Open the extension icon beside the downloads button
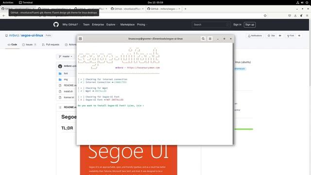The image size is (311, 175). coord(301,16)
